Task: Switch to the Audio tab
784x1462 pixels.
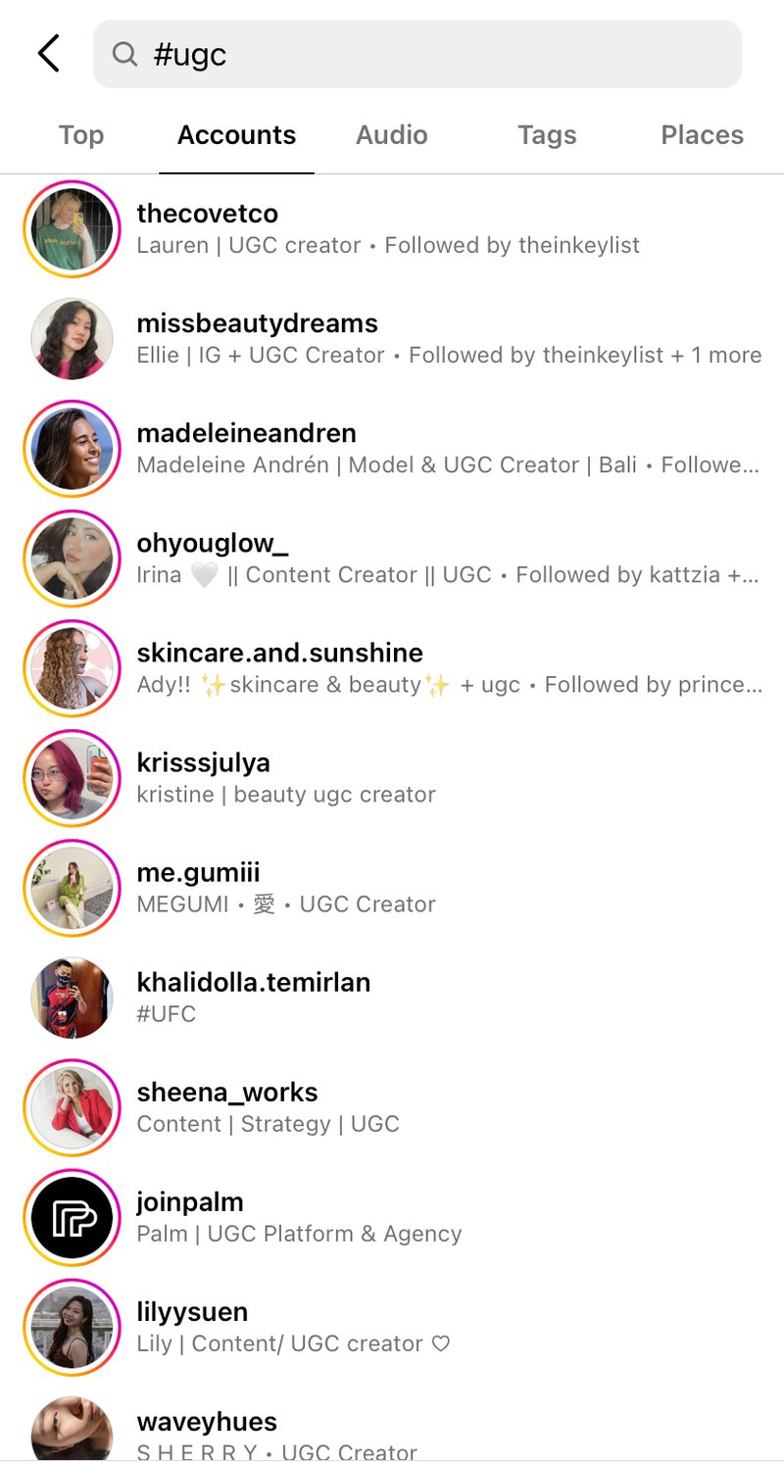Action: 392,135
